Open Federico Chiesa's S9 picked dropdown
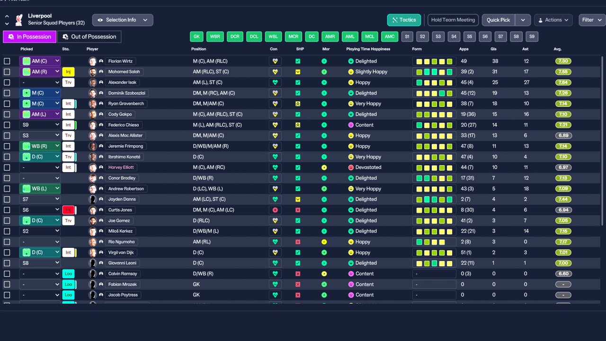The image size is (606, 341). pos(40,125)
